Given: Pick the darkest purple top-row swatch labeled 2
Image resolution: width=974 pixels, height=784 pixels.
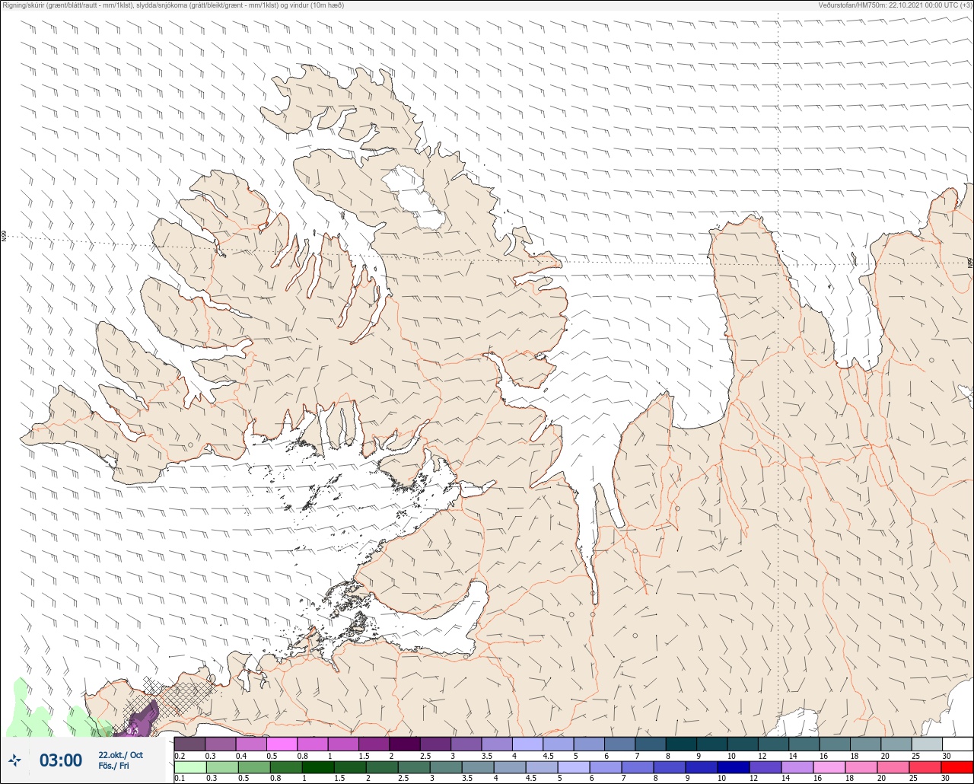Looking at the screenshot, I should click(x=405, y=744).
